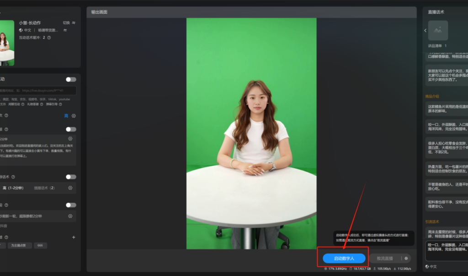Screen dimensions: 468x276
Task: Open gear settings in 插播话术 row
Action: pyautogui.click(x=70, y=188)
